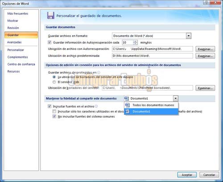Select La ubicación de borradores del servidor radio
The width and height of the screenshot is (223, 182).
pyautogui.click(x=54, y=77)
